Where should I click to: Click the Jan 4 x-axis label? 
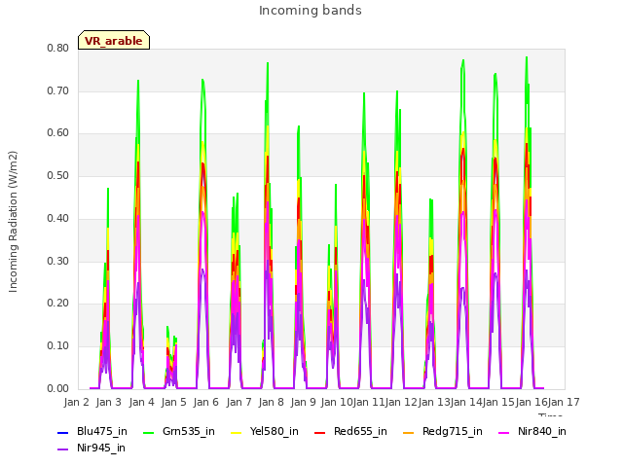[x=142, y=403]
